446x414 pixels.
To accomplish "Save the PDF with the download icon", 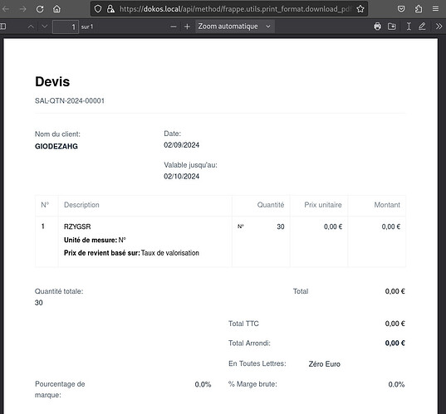I will tap(392, 27).
